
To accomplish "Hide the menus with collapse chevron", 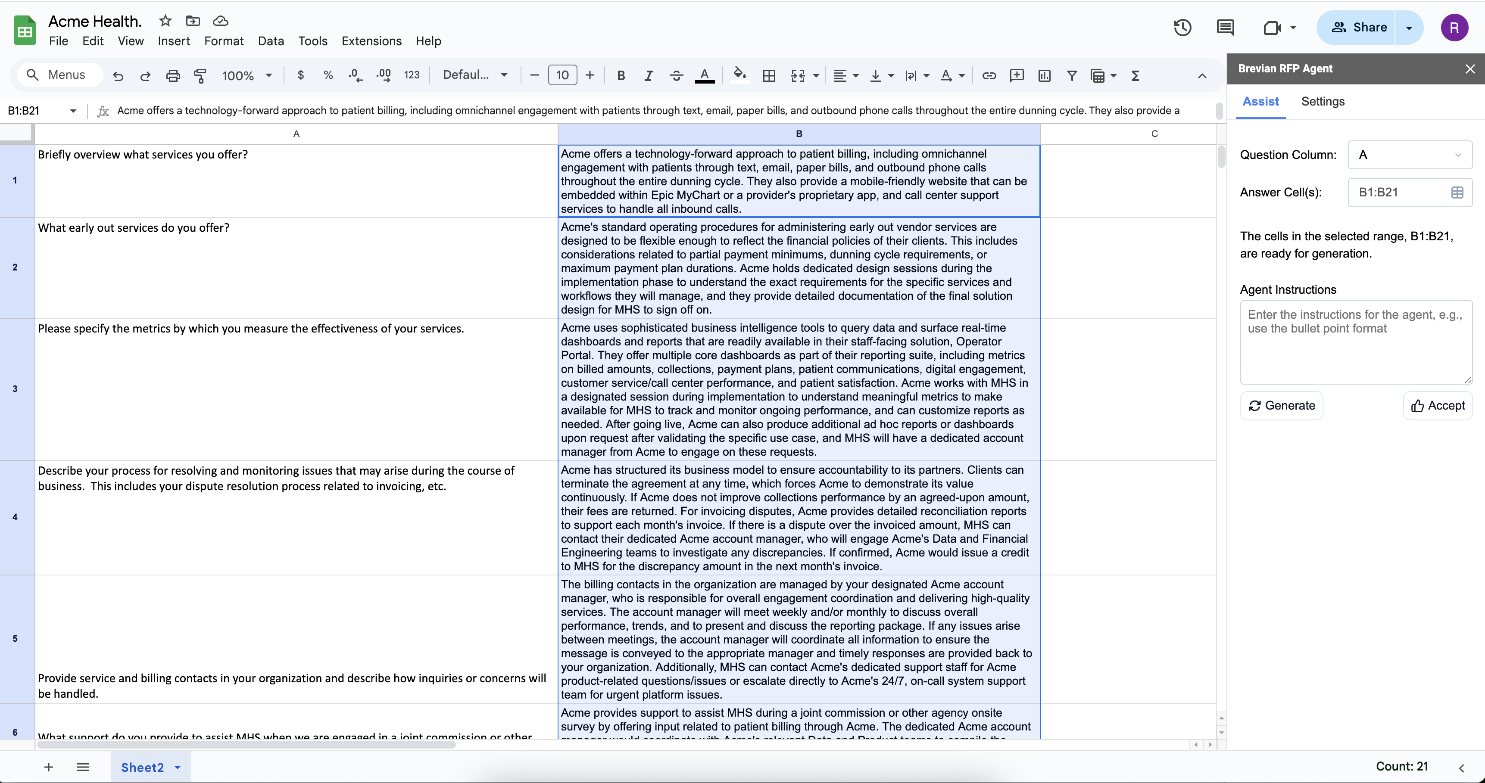I will tap(1202, 75).
